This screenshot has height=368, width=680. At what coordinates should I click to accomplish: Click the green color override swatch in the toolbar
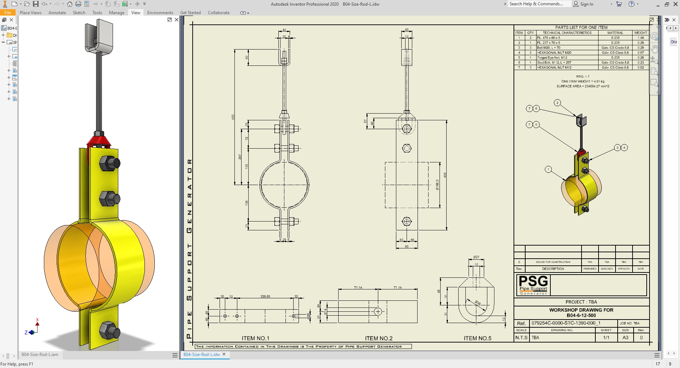pos(124,4)
